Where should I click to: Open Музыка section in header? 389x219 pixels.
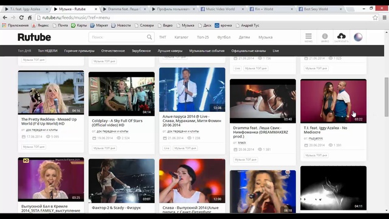tap(266, 37)
